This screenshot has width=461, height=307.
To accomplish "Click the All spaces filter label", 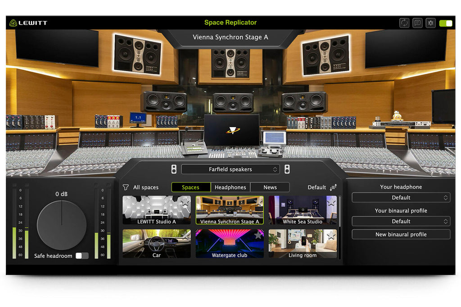I will [146, 187].
